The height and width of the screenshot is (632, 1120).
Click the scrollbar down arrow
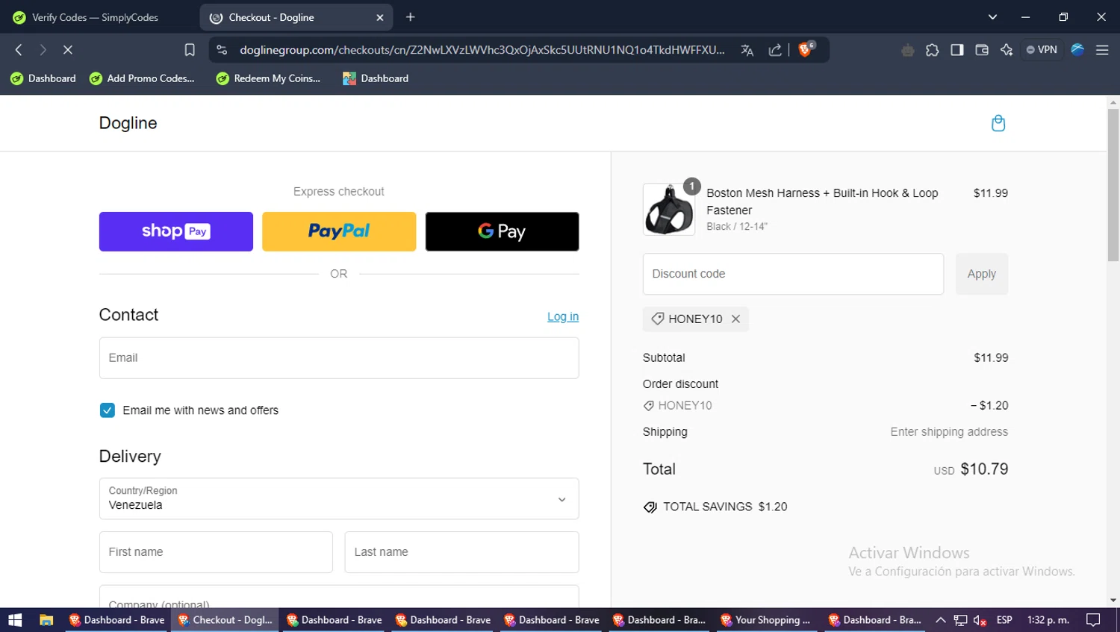pos(1113,601)
